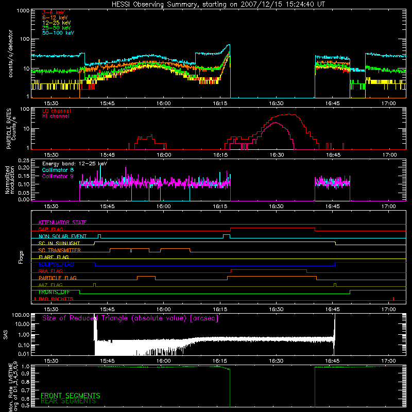Click the Normalized modulation axis label
Image resolution: width=412 pixels, height=412 pixels.
click(10, 180)
